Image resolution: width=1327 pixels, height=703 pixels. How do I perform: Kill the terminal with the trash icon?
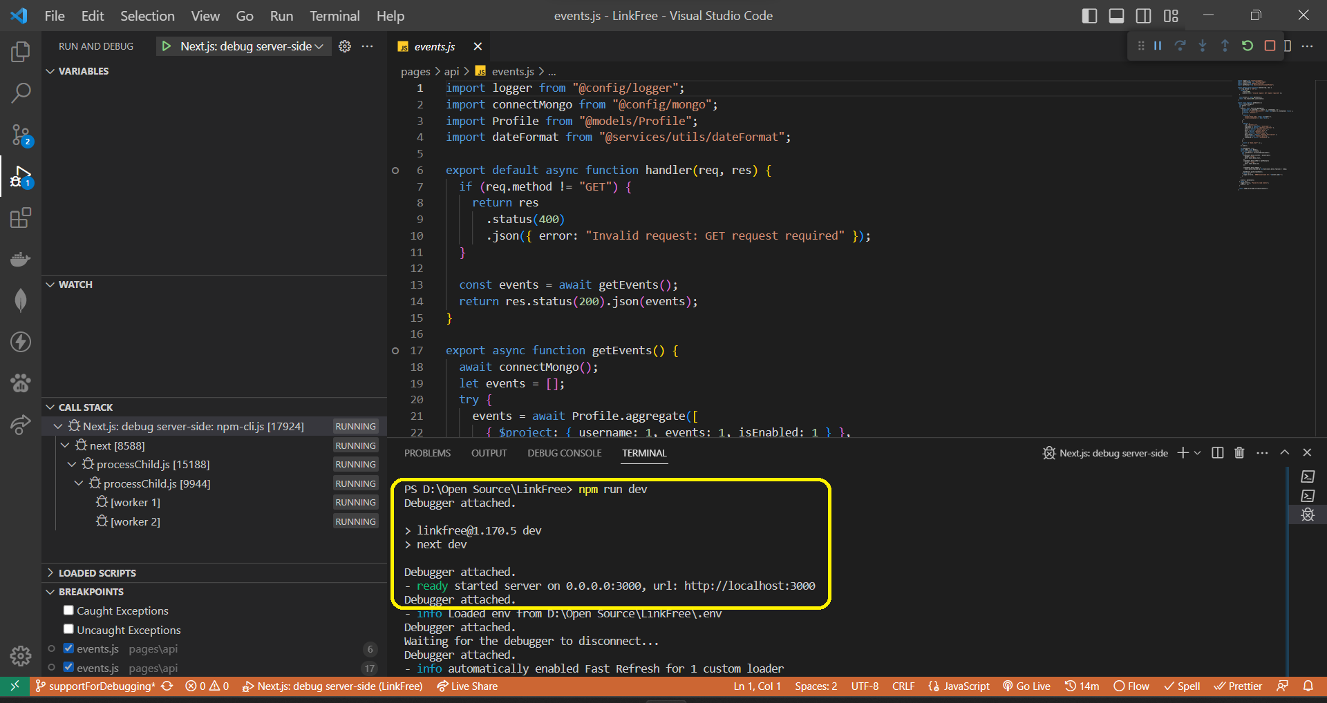click(x=1239, y=452)
